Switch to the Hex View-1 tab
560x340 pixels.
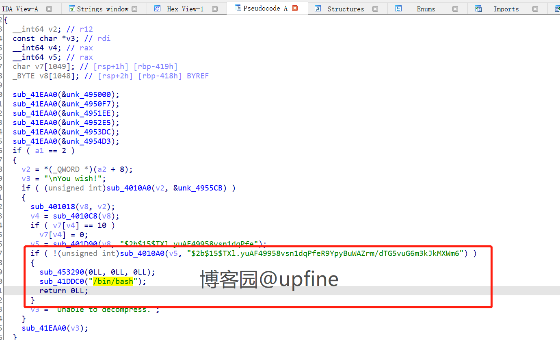[185, 9]
